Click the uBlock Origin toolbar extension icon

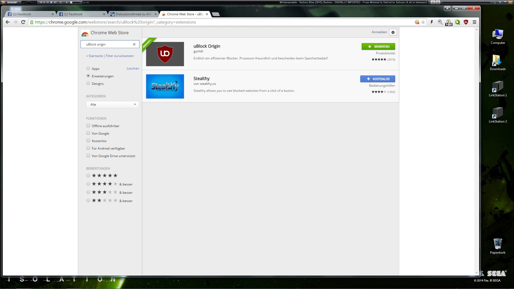point(466,22)
